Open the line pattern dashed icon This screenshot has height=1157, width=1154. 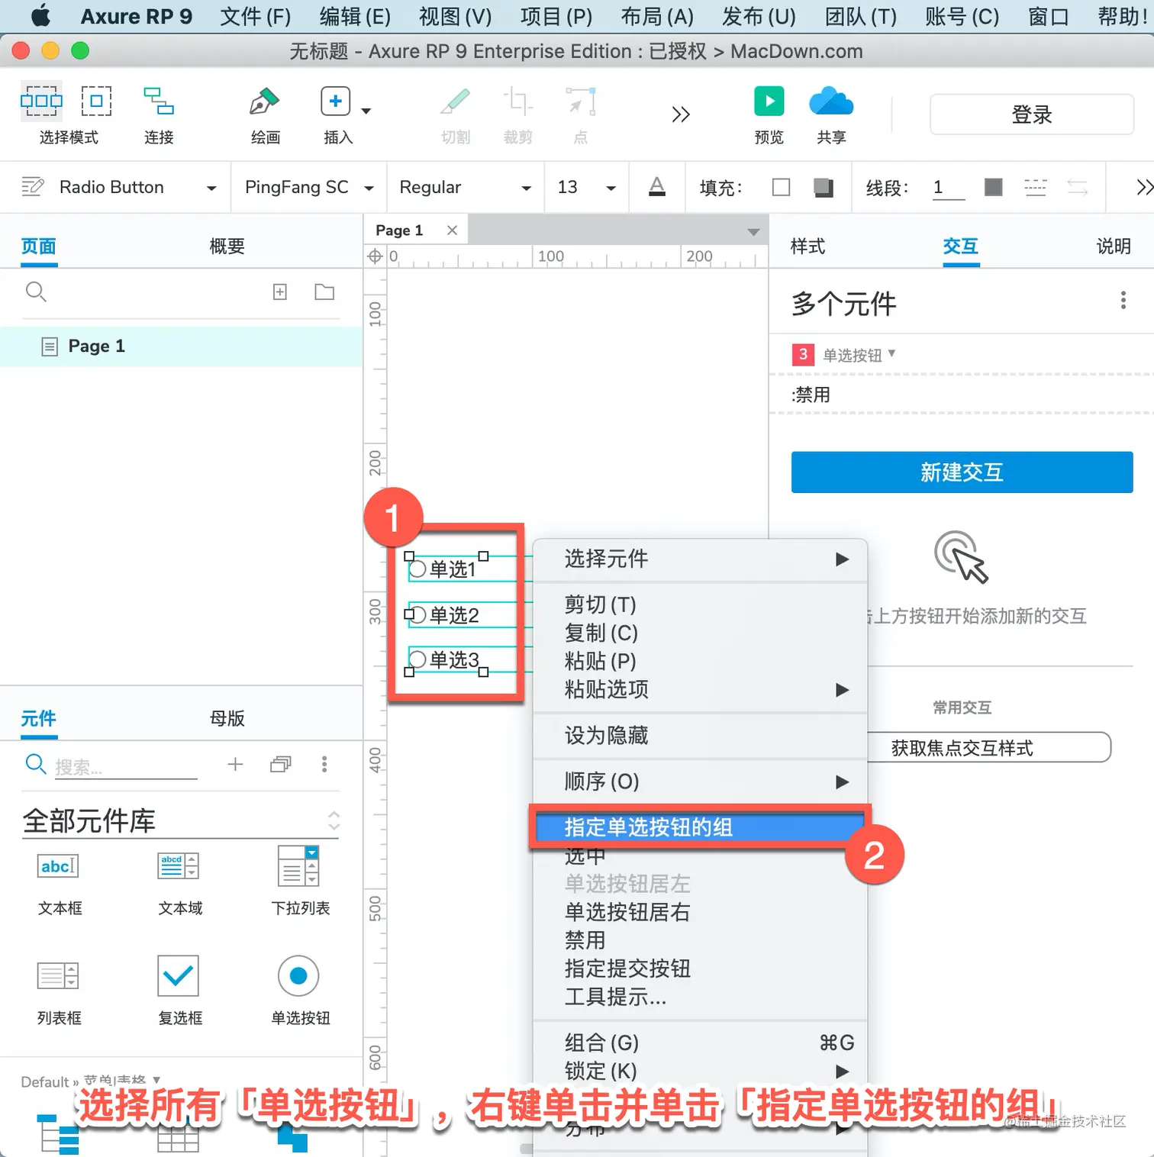1035,187
